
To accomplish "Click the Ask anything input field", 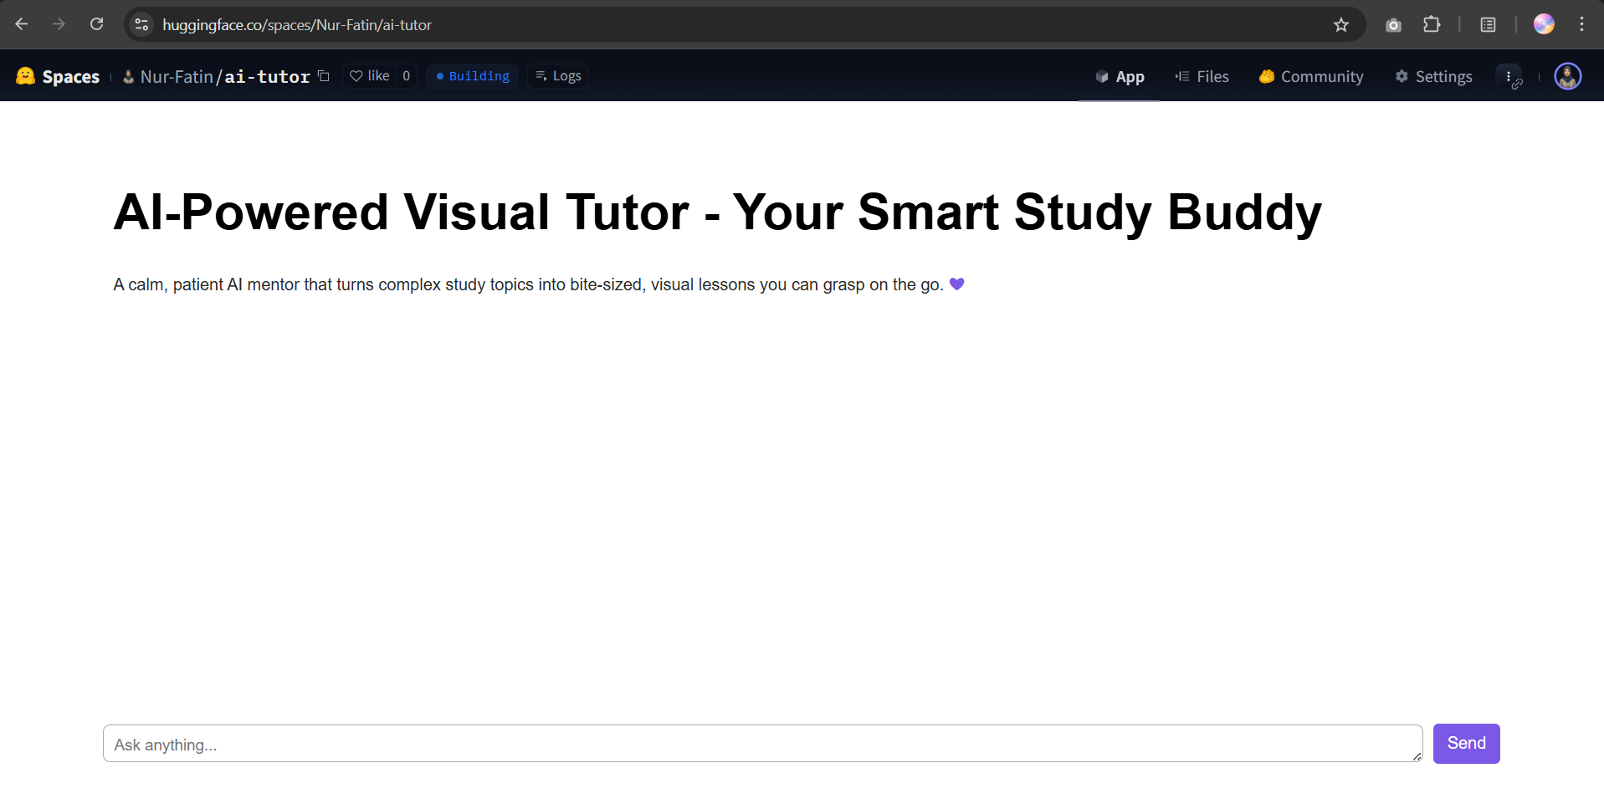I will click(761, 744).
